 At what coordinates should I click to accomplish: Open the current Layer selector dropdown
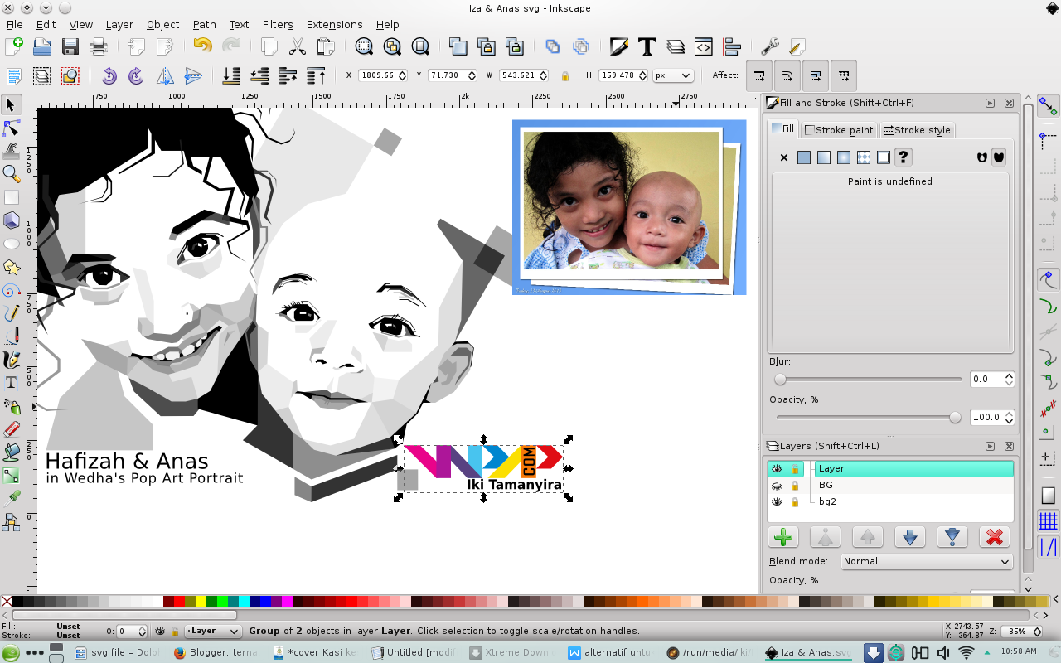coord(213,631)
